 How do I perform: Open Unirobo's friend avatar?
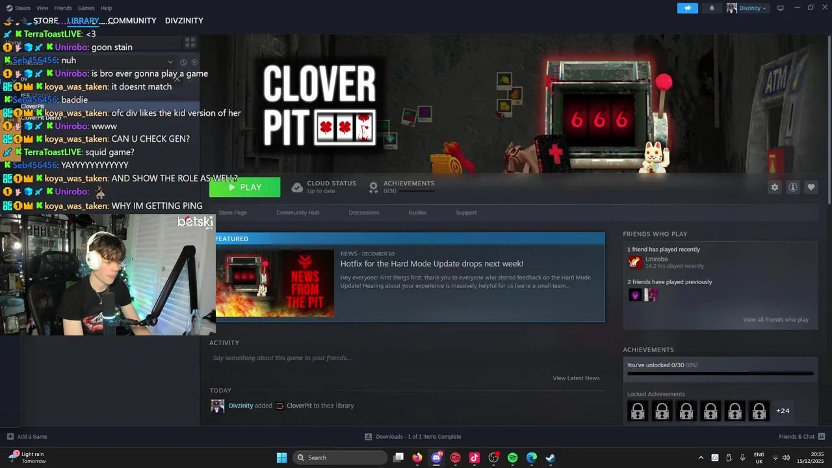pos(635,262)
